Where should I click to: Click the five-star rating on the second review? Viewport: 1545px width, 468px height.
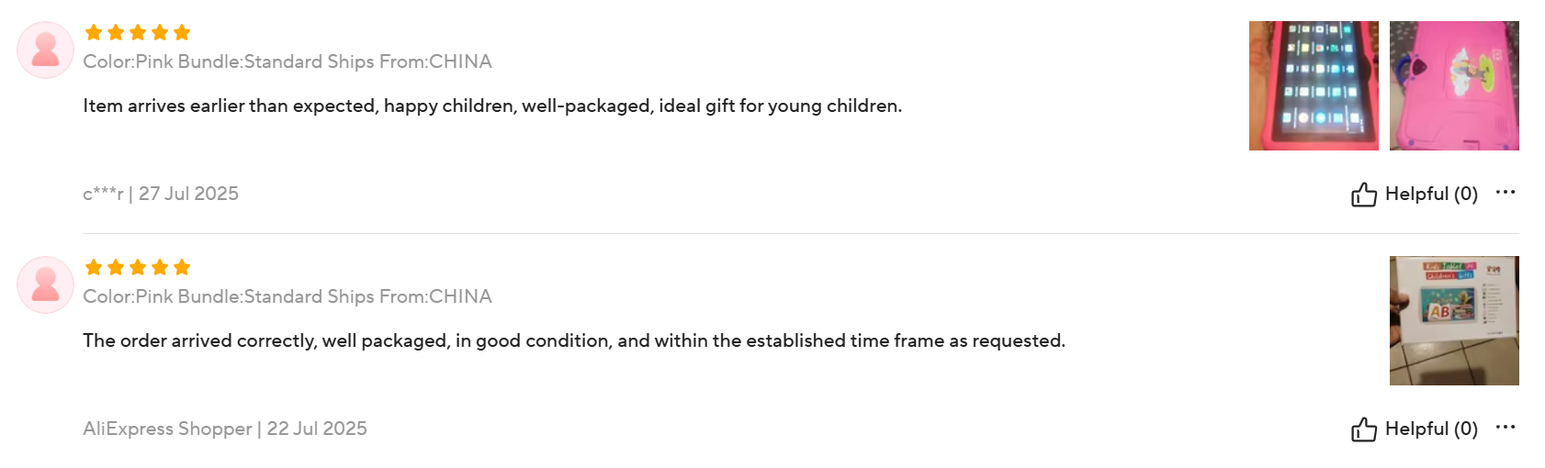pyautogui.click(x=138, y=267)
